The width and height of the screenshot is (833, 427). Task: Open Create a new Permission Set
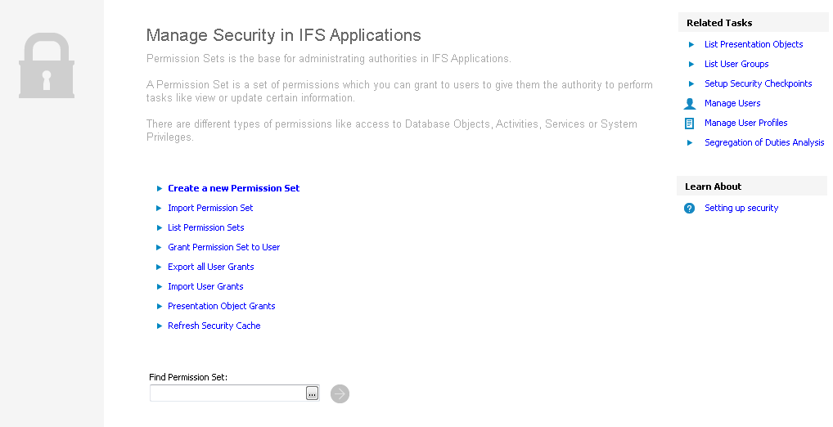233,188
